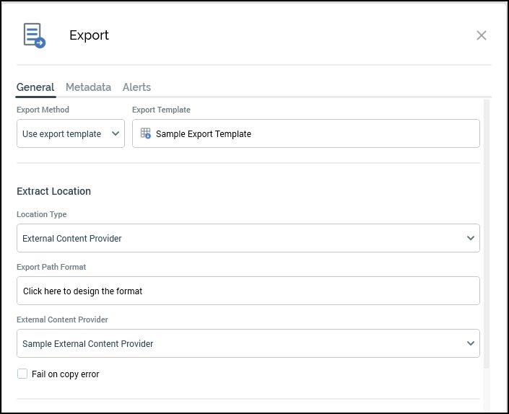Image resolution: width=509 pixels, height=414 pixels.
Task: Click the Export title text
Action: [x=89, y=35]
